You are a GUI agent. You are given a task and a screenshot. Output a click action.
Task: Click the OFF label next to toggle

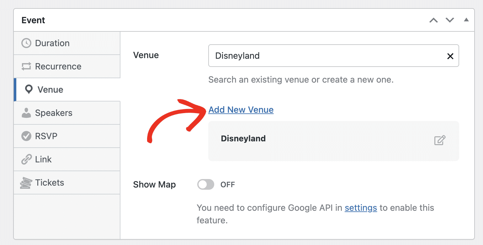click(228, 184)
